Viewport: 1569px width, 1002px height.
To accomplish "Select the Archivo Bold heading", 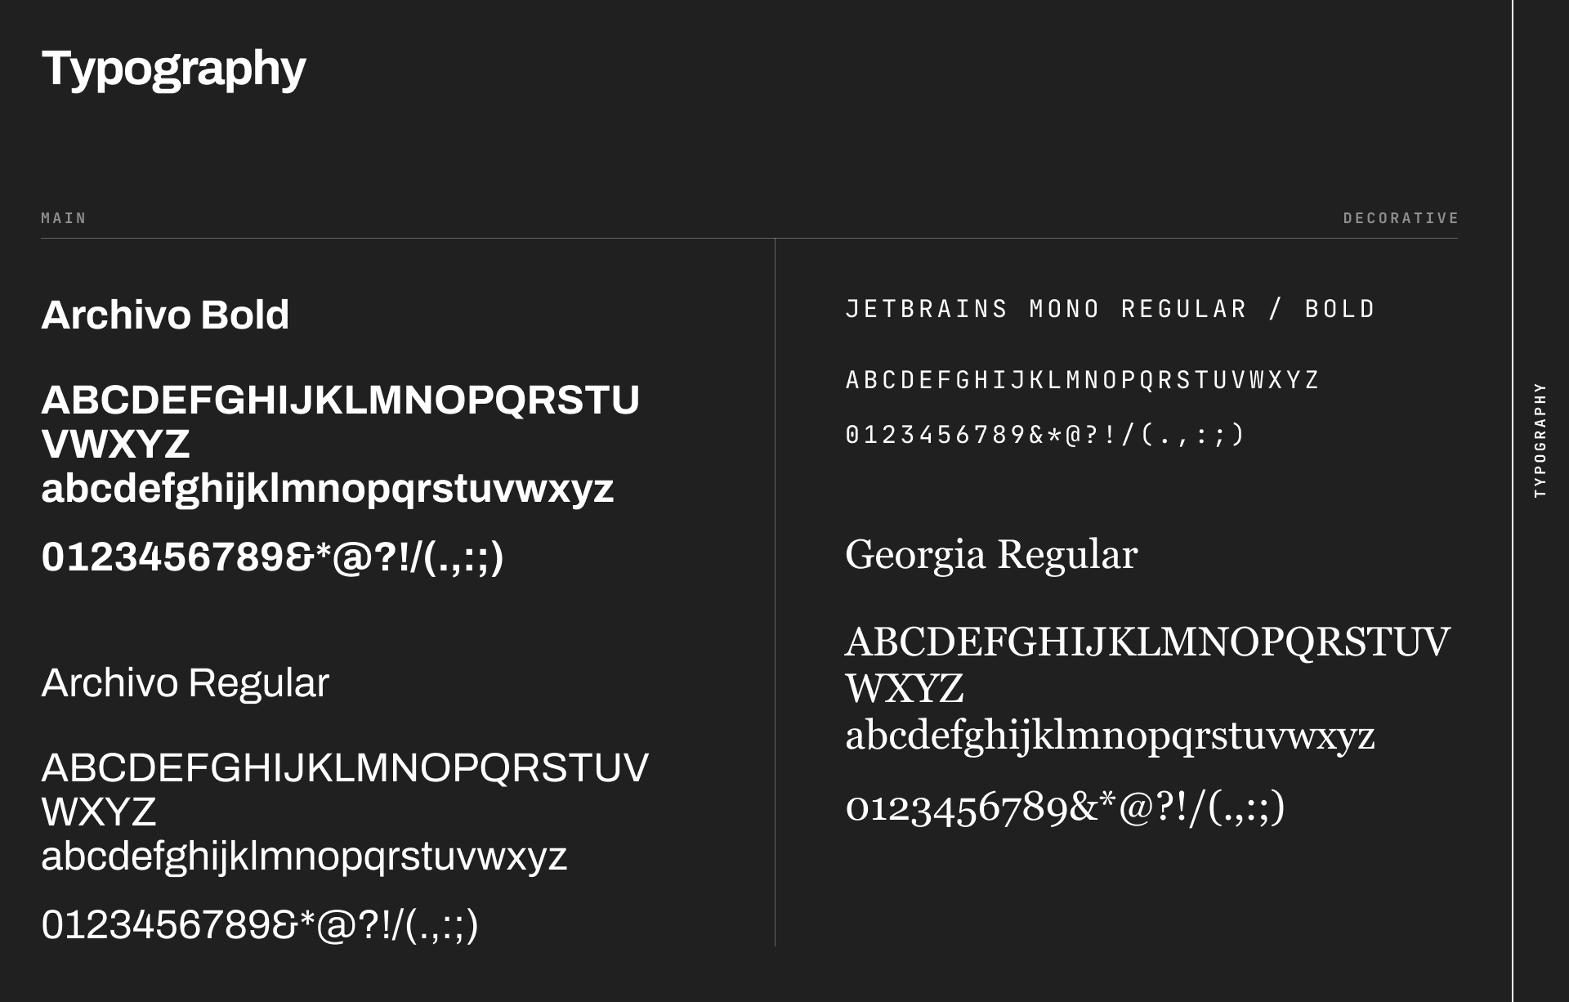I will [165, 315].
